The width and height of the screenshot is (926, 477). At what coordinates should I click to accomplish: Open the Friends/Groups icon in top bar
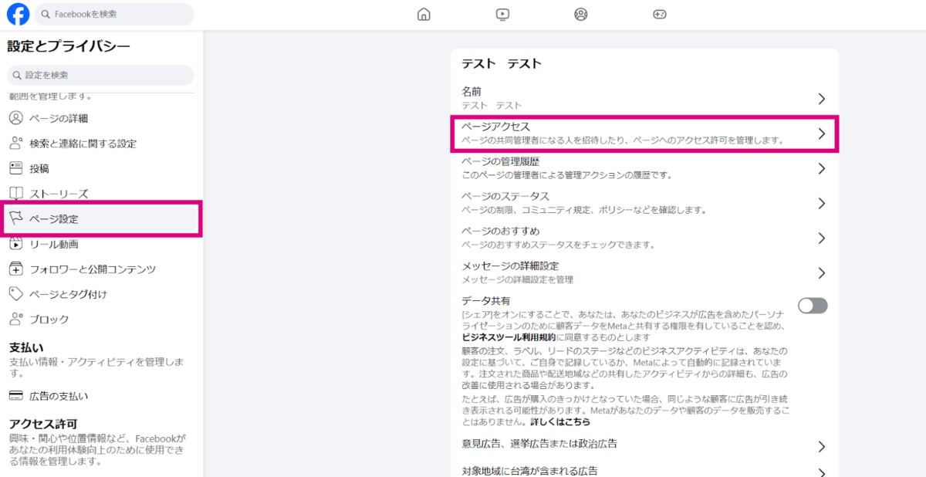(x=581, y=14)
